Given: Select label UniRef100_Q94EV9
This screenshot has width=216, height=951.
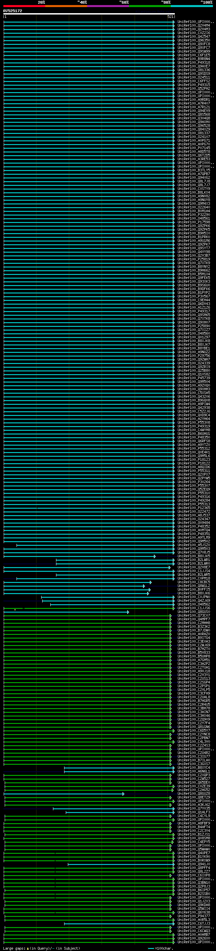Looking at the screenshot, I should [x=193, y=111].
